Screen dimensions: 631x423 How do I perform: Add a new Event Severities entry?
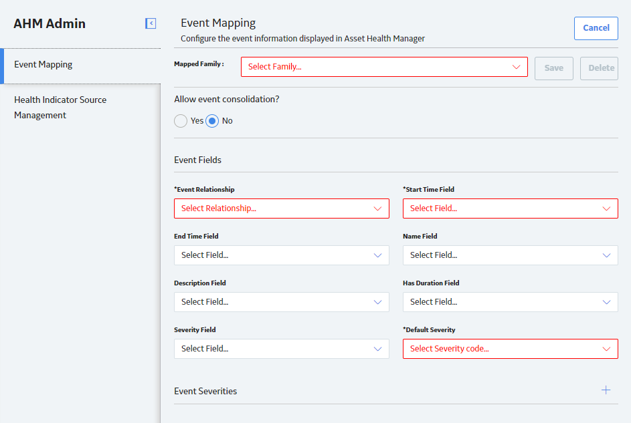(x=606, y=390)
